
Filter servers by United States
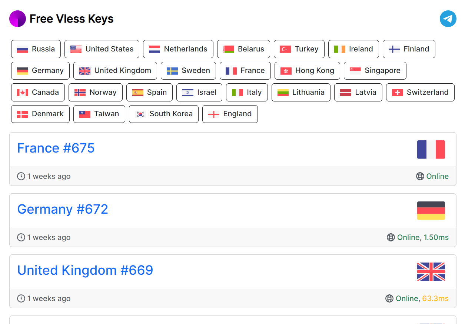pos(102,49)
